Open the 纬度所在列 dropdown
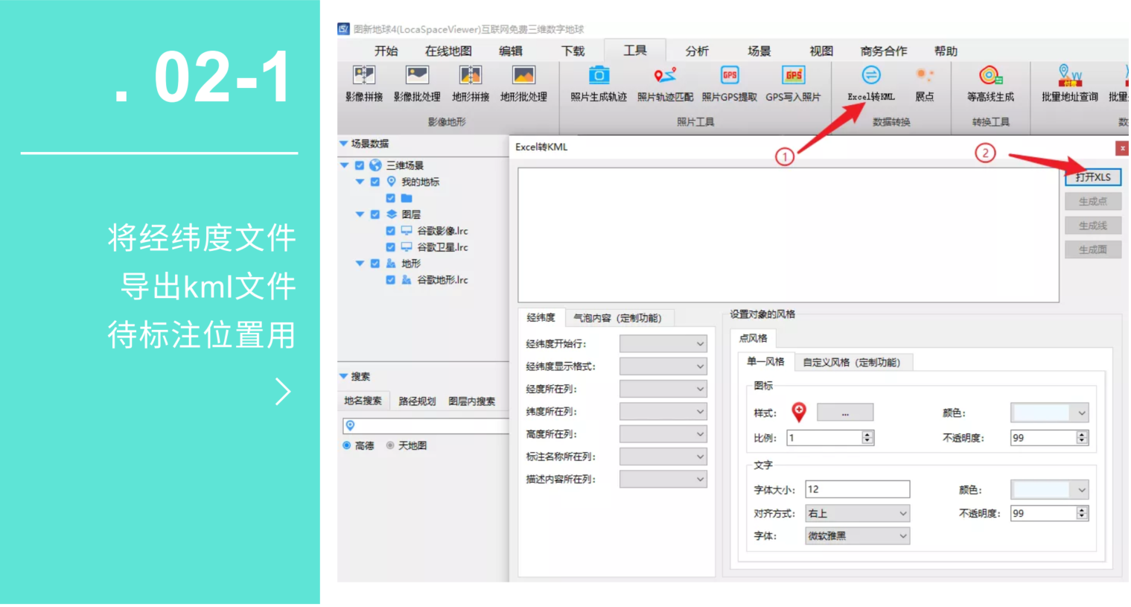 click(x=663, y=411)
